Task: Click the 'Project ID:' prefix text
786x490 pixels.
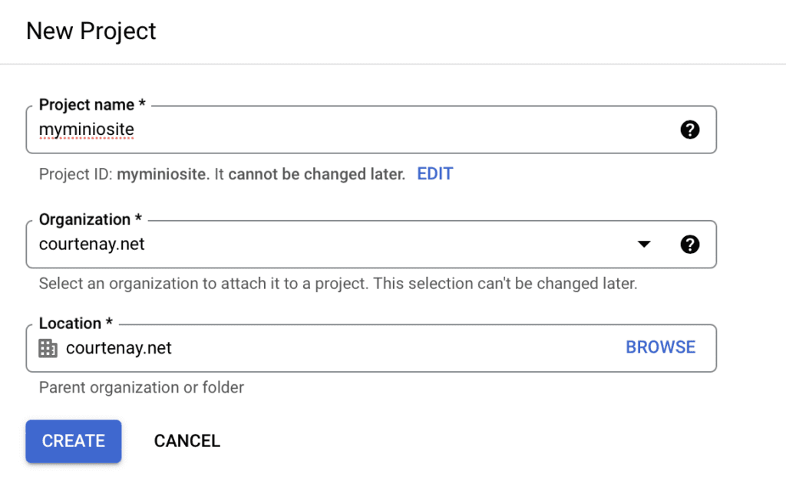Action: coord(75,174)
